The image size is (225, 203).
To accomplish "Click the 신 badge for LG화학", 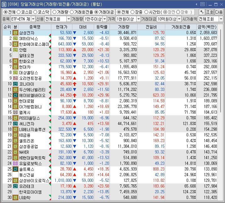I will 15,198.
